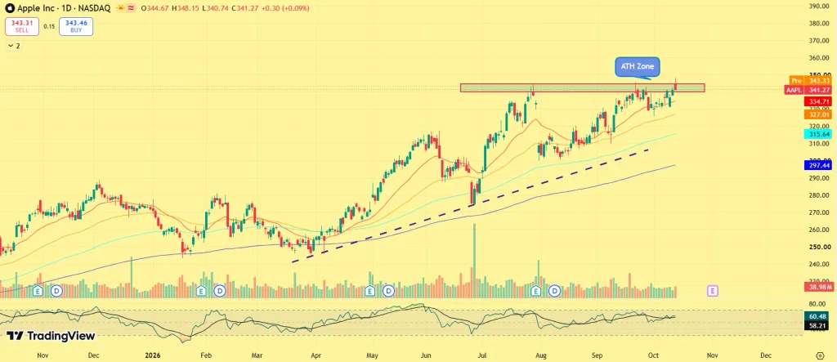Click the earnings E marker near August
This screenshot has height=362, width=837.
point(536,291)
